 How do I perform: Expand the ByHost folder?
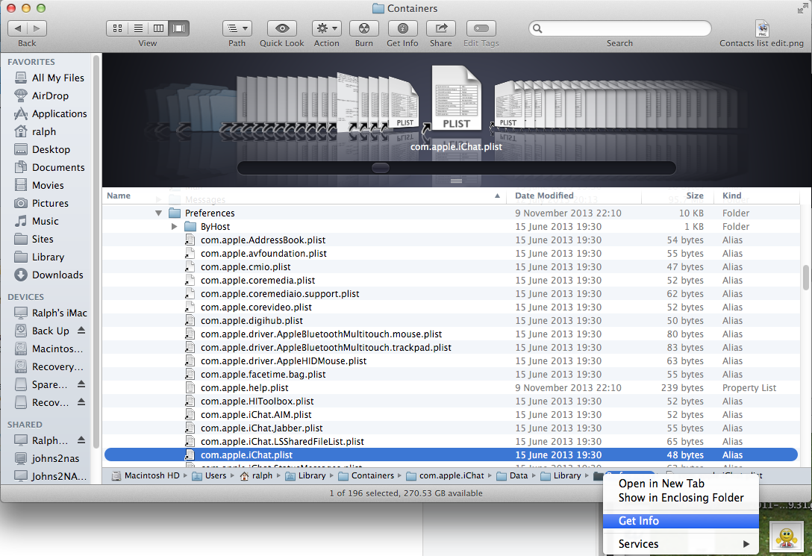(x=174, y=227)
